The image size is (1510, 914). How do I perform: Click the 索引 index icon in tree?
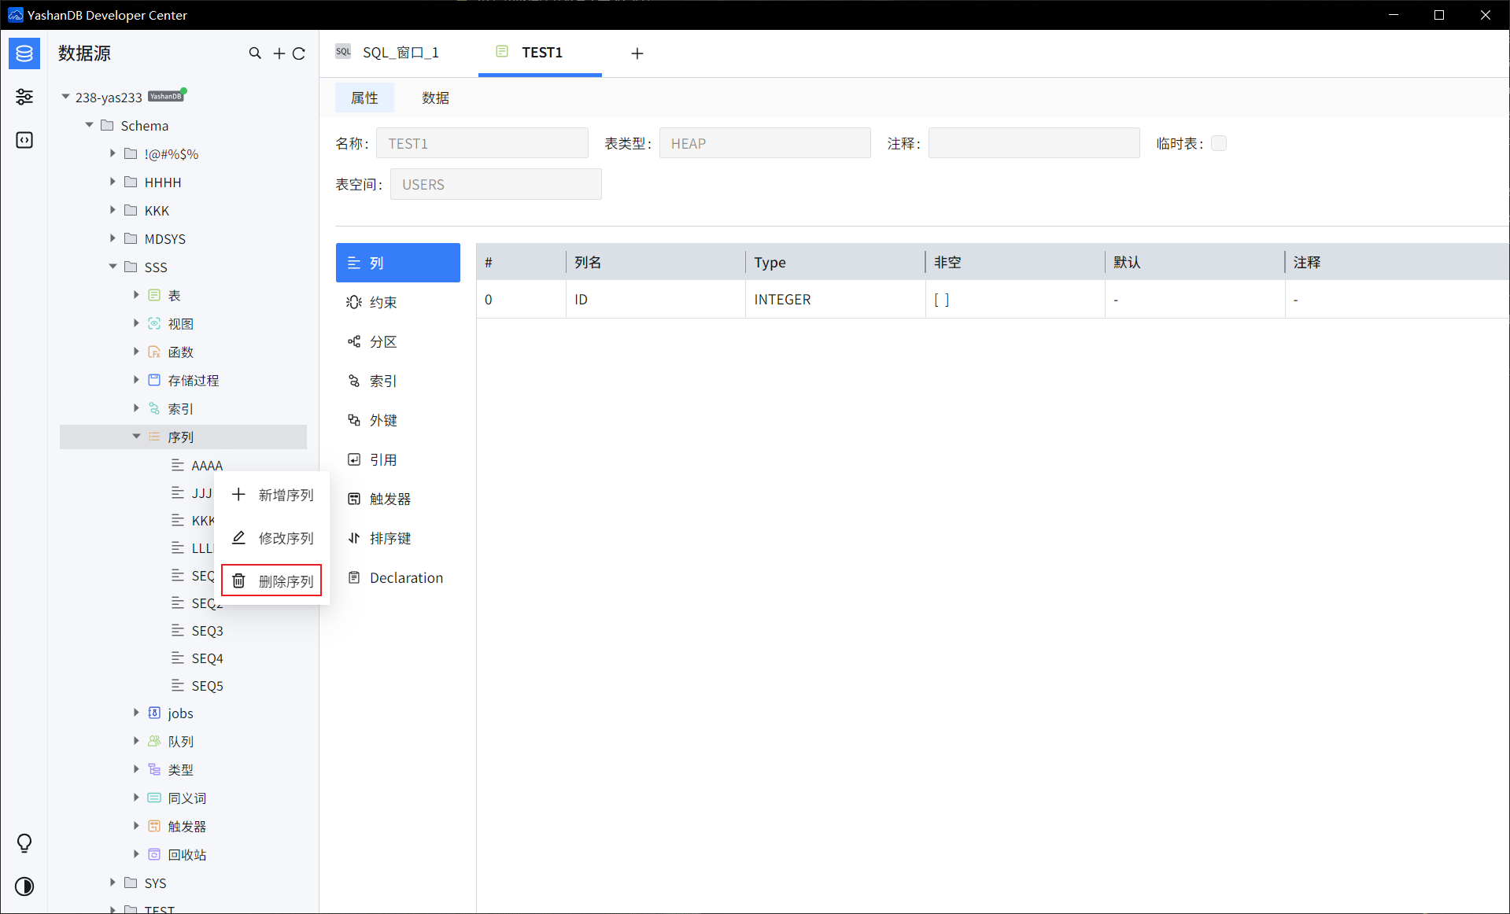point(154,408)
